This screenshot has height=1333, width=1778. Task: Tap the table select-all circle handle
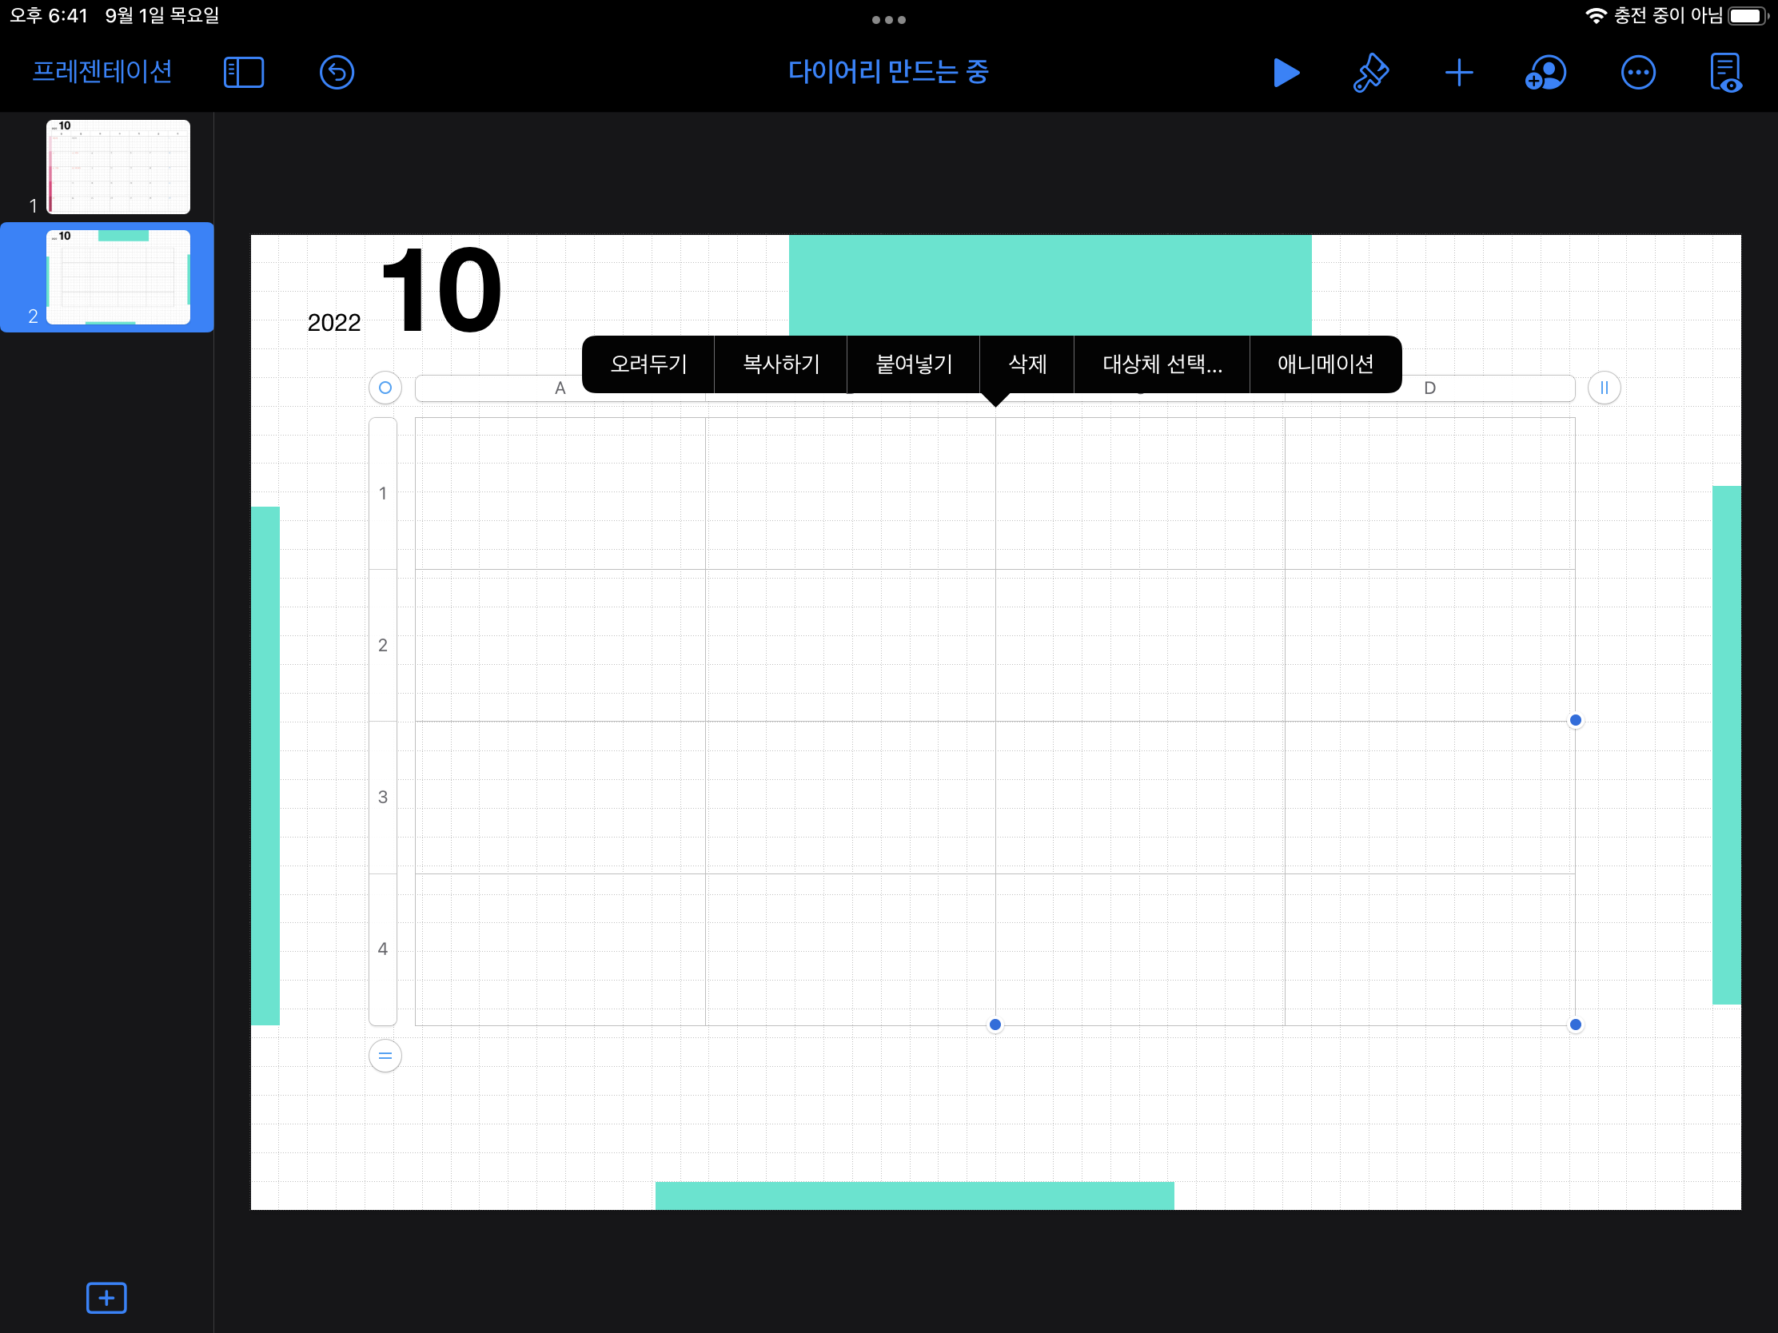pos(385,388)
